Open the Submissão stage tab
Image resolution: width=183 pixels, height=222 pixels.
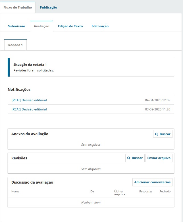[x=16, y=26]
